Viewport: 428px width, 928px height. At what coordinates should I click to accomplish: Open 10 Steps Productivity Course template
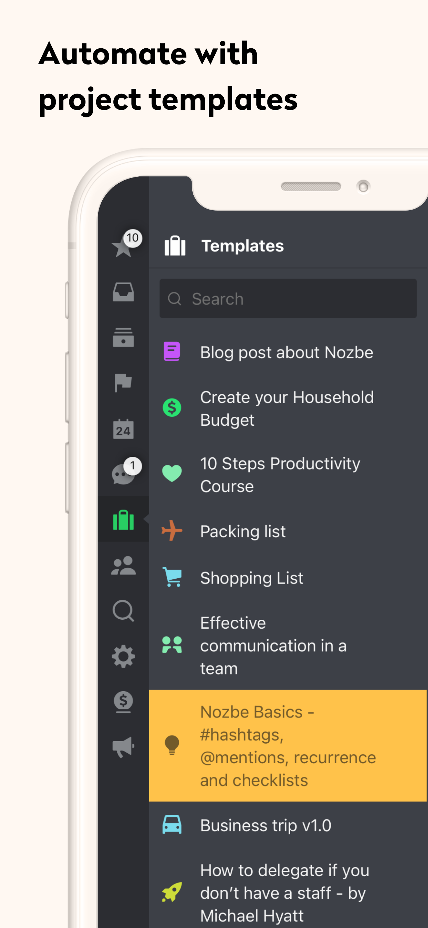pyautogui.click(x=288, y=474)
